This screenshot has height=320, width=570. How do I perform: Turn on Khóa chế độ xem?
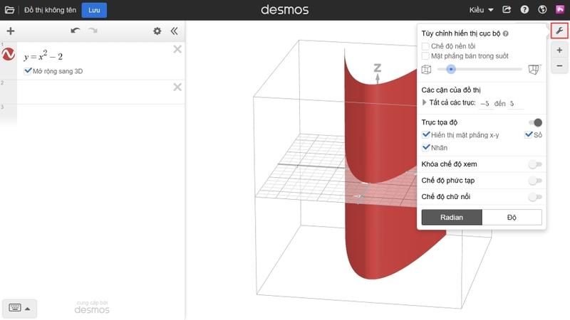535,164
